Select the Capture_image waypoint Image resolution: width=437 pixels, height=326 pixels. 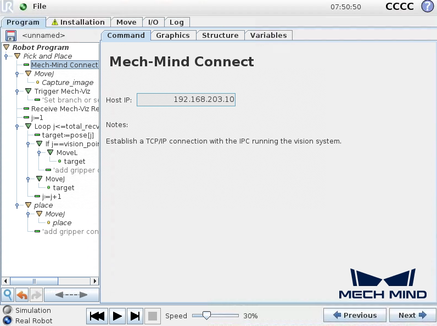(68, 82)
